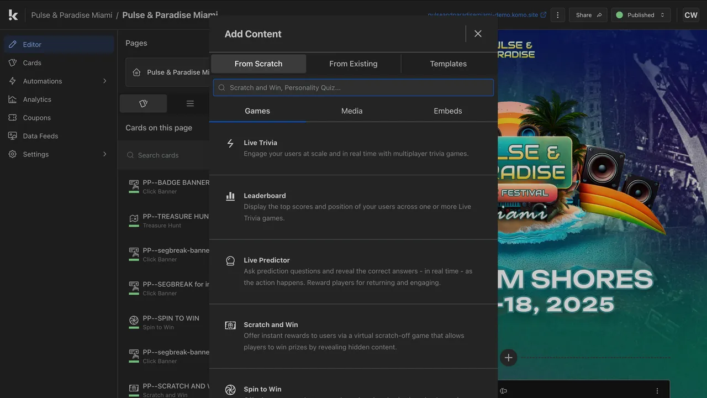The image size is (707, 398).
Task: Open Cards section in sidebar
Action: pos(59,62)
